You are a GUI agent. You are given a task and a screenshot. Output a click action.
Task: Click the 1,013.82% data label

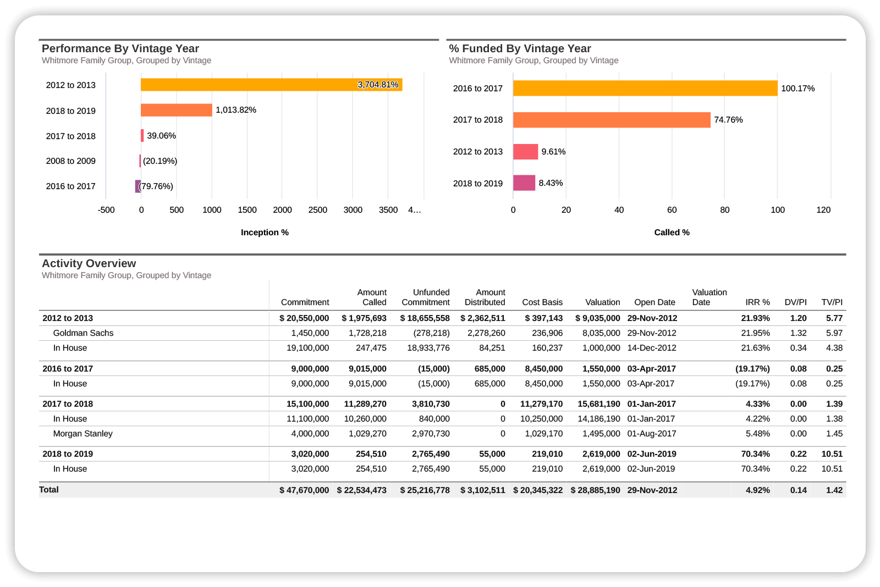tap(236, 110)
